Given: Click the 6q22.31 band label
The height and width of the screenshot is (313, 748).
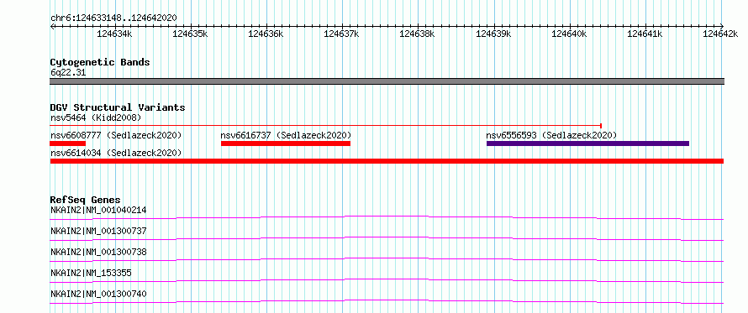Looking at the screenshot, I should [68, 73].
